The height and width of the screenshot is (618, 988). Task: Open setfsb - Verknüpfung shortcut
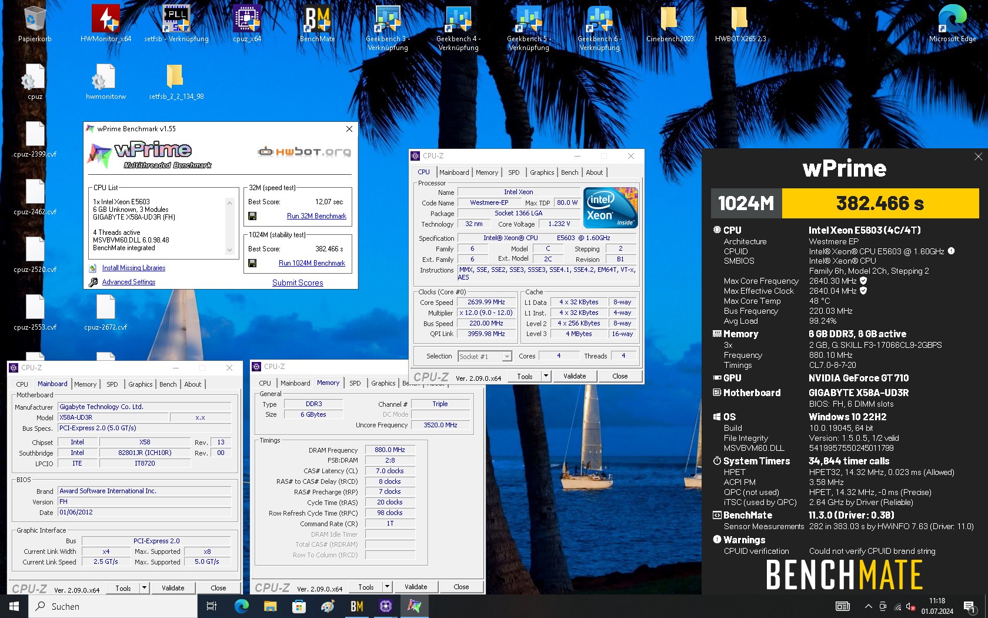(x=176, y=24)
